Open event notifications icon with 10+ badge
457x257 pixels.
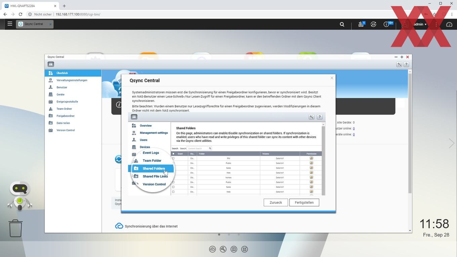pyautogui.click(x=387, y=24)
